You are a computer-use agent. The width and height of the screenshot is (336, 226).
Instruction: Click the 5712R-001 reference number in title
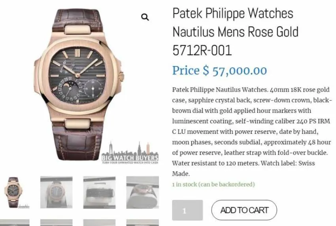(202, 50)
